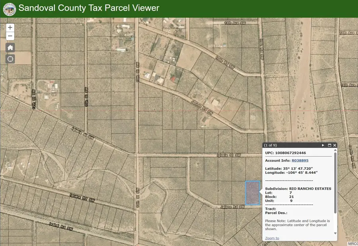Click the (1 of 9) popup title bar
Screen dimensions: 358x246
click(x=278, y=145)
